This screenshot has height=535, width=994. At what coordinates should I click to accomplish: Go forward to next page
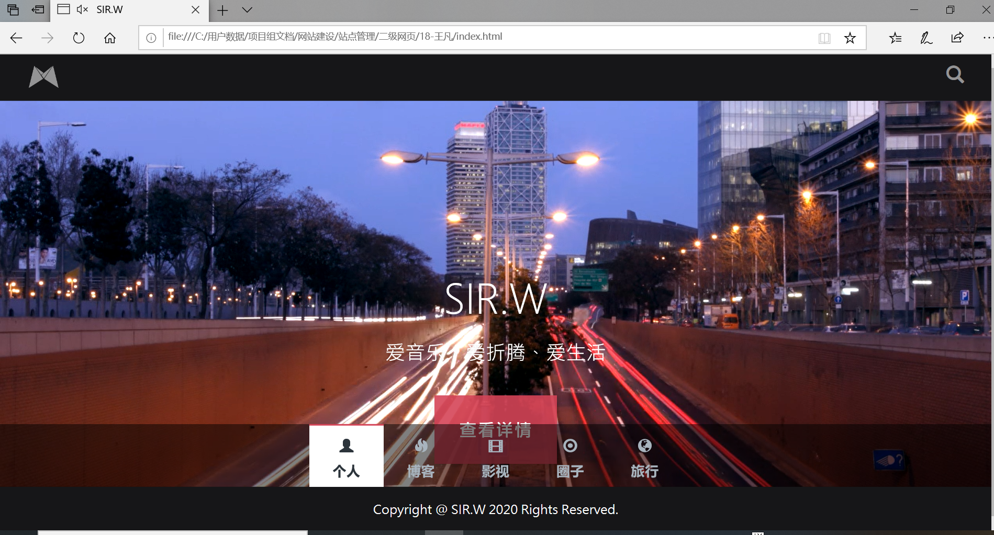[48, 38]
